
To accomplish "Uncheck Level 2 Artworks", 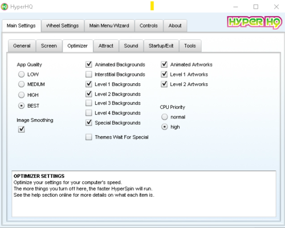I will (x=164, y=84).
